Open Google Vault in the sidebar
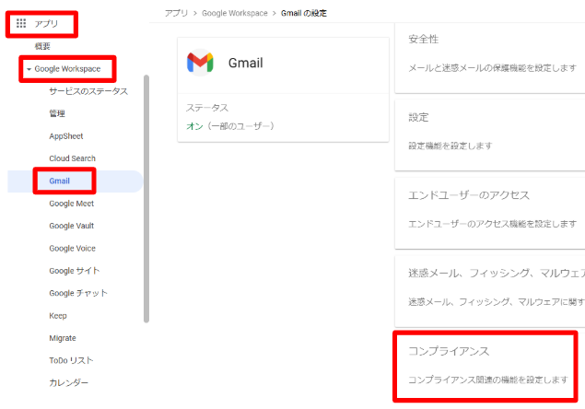The height and width of the screenshot is (409, 585). click(x=71, y=226)
